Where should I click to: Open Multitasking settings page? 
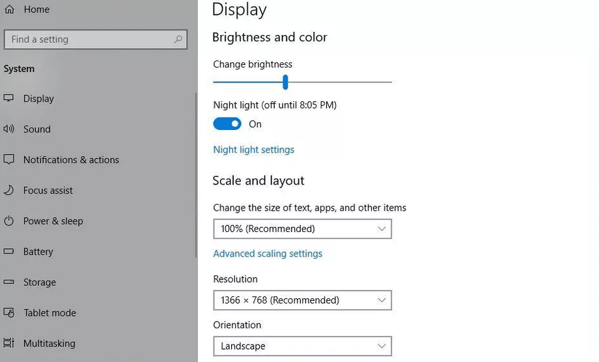coord(49,343)
